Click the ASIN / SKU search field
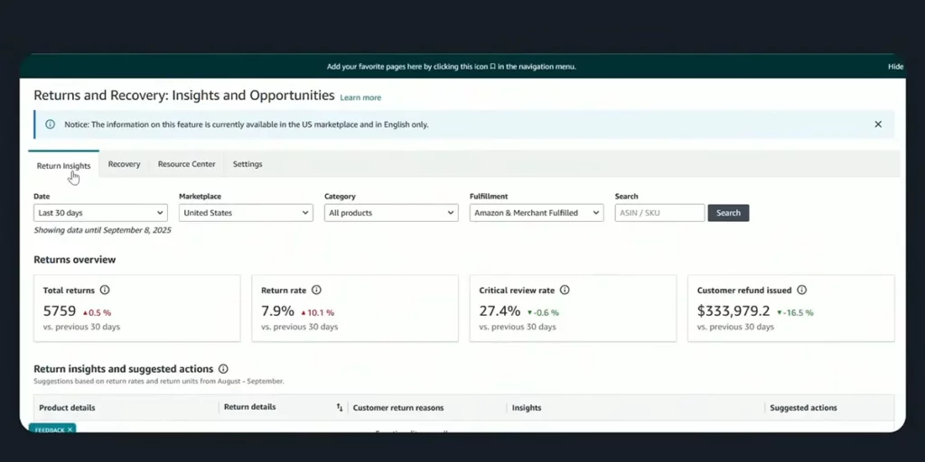The height and width of the screenshot is (462, 925). [x=659, y=213]
